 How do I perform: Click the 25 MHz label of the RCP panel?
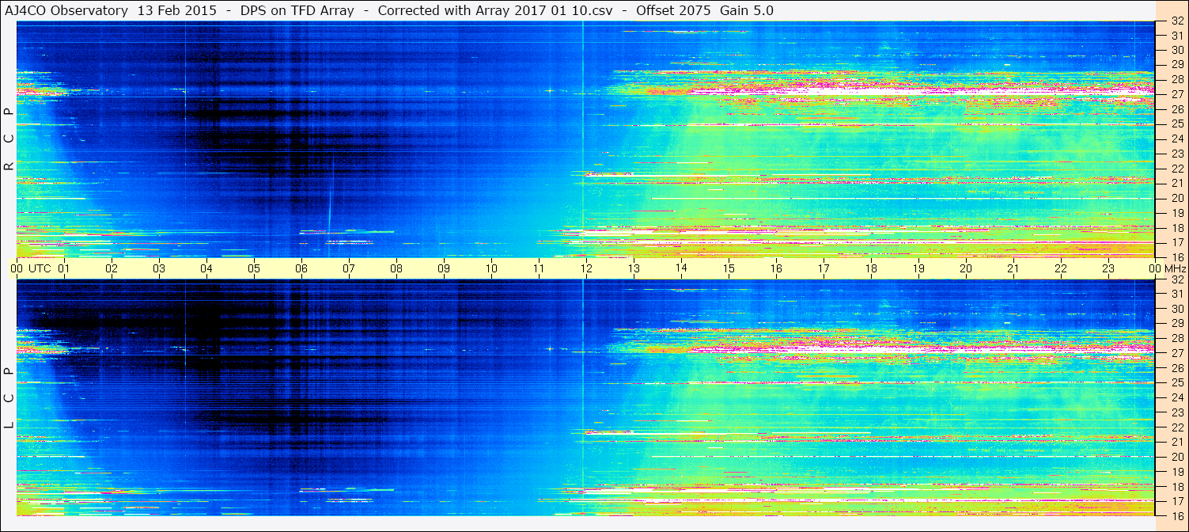1176,123
